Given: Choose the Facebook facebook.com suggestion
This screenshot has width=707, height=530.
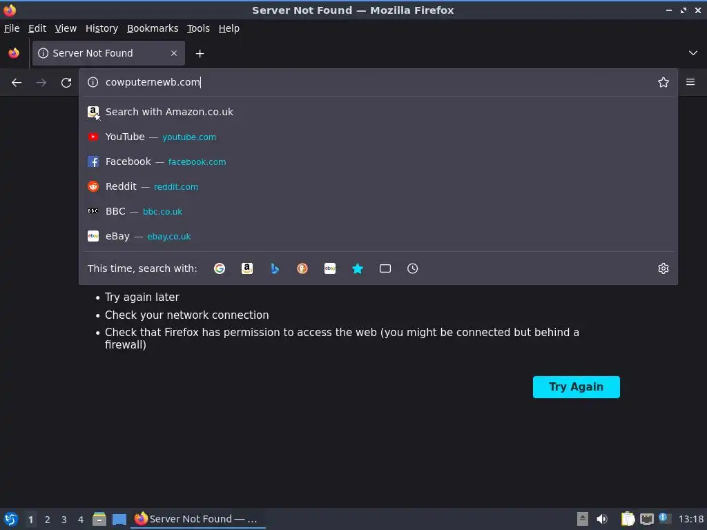Looking at the screenshot, I should 378,161.
